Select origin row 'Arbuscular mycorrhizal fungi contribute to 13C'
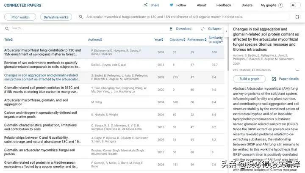 point(114,52)
